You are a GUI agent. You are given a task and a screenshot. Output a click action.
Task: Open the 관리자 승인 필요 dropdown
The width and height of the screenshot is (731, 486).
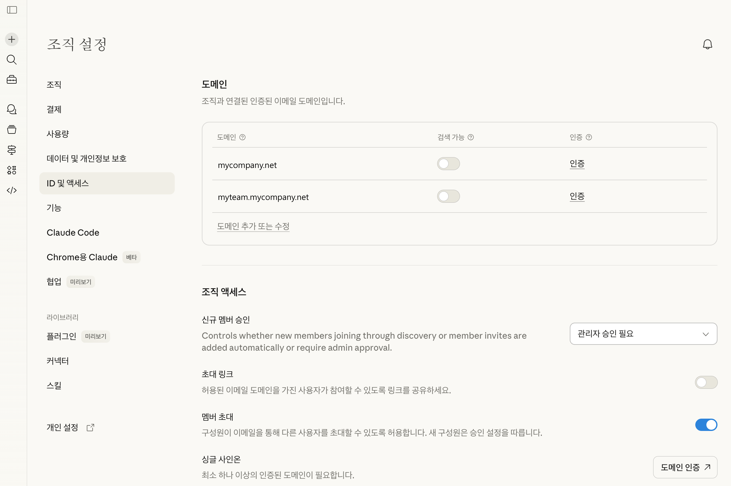[x=643, y=334]
